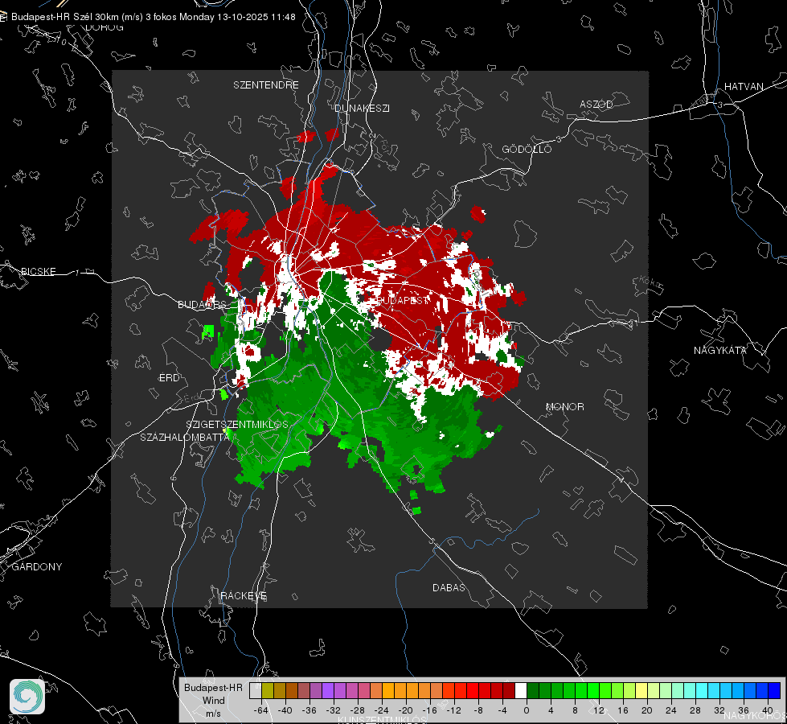
Task: Click the -40 legend scale value
Action: pos(285,711)
